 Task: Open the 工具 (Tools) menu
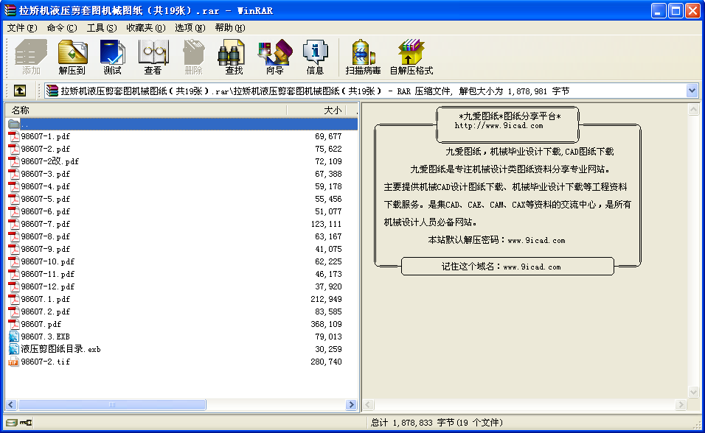(101, 28)
